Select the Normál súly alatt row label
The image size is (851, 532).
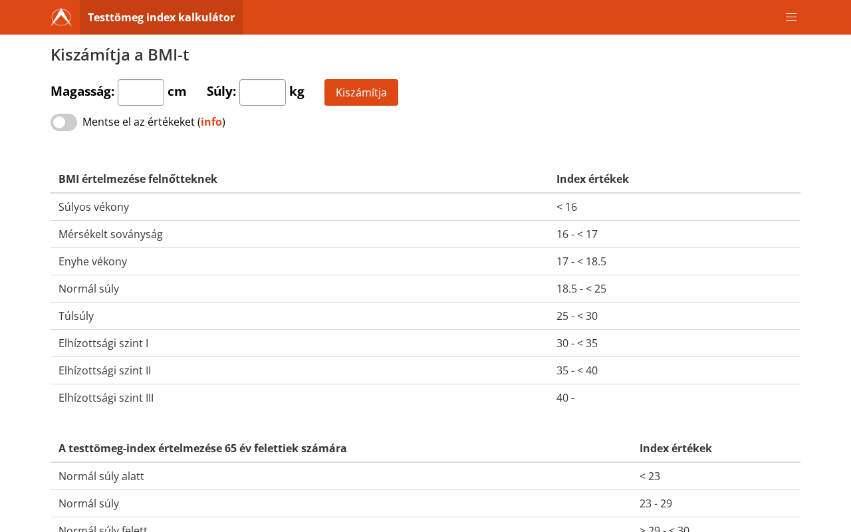pyautogui.click(x=101, y=476)
